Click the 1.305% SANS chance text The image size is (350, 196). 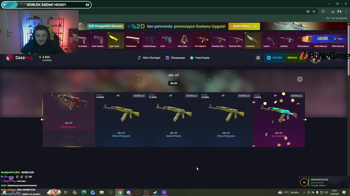tap(257, 96)
